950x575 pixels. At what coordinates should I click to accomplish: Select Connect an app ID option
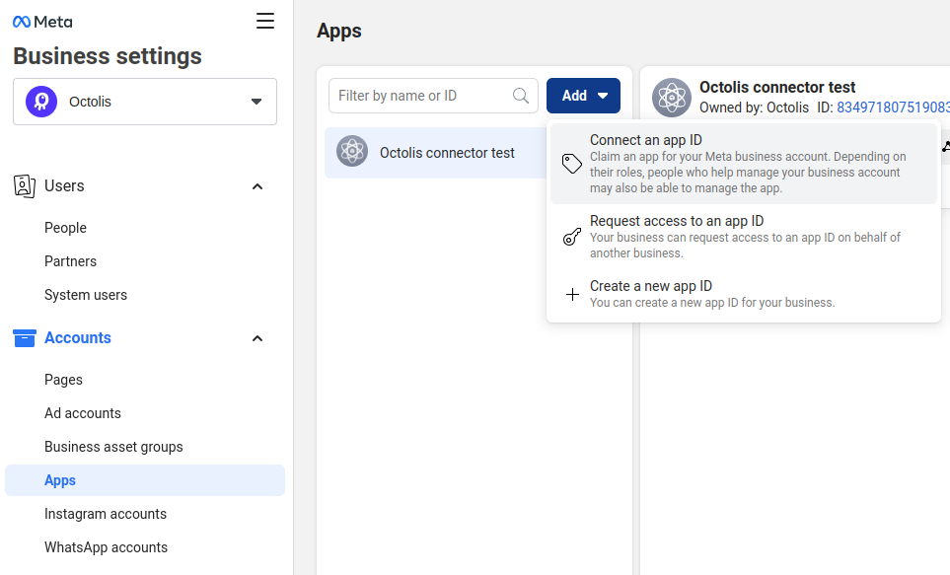pos(744,164)
